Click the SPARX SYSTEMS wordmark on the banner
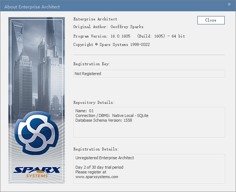This screenshot has width=236, height=192. [37, 172]
